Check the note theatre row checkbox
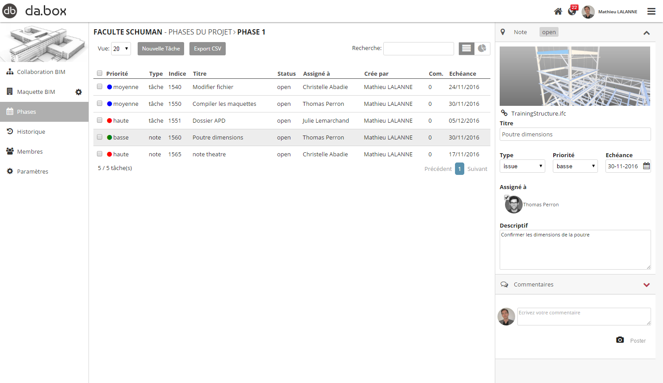The height and width of the screenshot is (383, 663). point(100,154)
